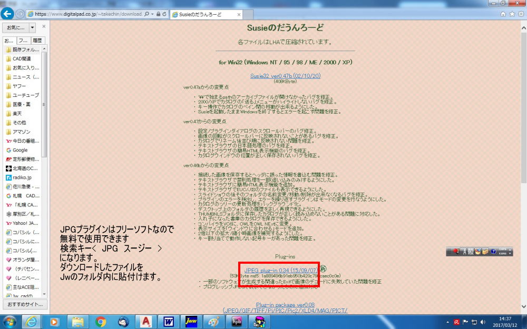Screen dimensions: 527x329
Task: Click the favorites list scrollbar down arrow
Action: pos(44,294)
